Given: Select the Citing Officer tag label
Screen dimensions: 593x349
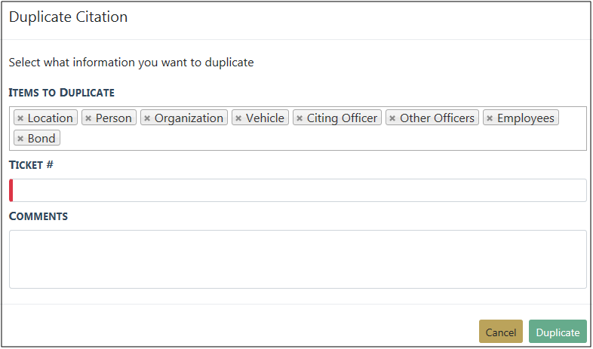Looking at the screenshot, I should (342, 118).
